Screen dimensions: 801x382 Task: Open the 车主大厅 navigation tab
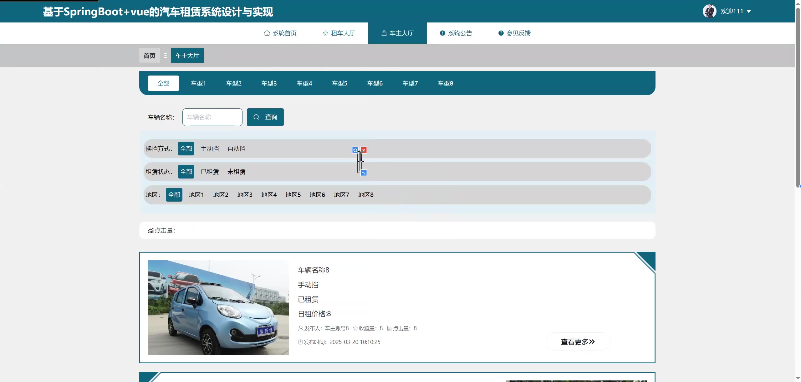point(397,33)
